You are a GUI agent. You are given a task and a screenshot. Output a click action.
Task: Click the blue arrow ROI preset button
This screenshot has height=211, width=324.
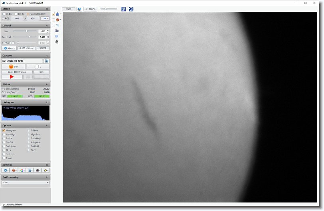click(45, 19)
